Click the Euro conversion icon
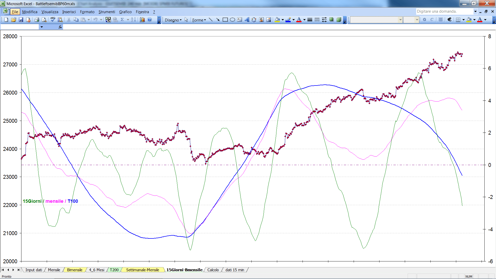This screenshot has height=279, width=496. point(108,20)
